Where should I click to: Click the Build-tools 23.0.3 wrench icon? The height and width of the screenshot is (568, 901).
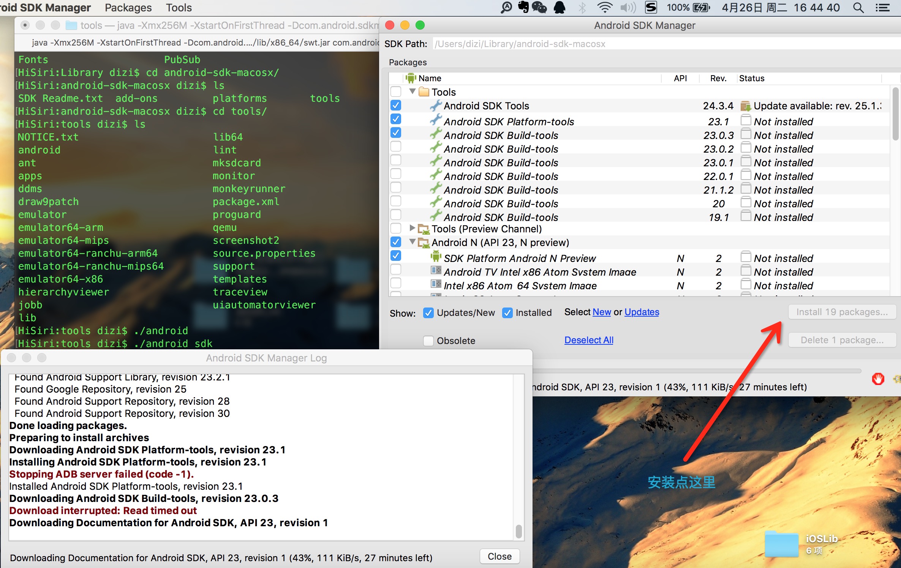[436, 134]
